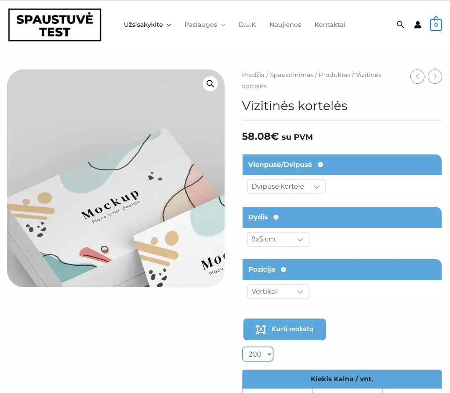Change the quantity 200 selector
This screenshot has height=393, width=450.
click(258, 354)
